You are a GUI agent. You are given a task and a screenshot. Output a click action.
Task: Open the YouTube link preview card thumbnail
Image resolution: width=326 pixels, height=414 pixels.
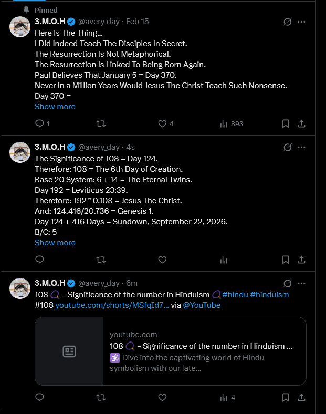coord(69,351)
